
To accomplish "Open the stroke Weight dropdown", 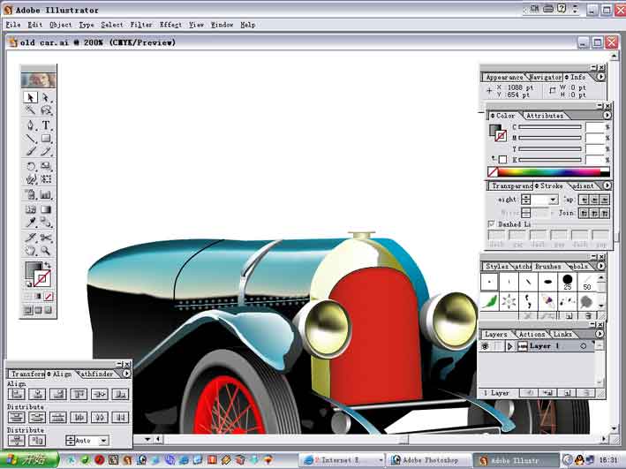I will pos(554,200).
